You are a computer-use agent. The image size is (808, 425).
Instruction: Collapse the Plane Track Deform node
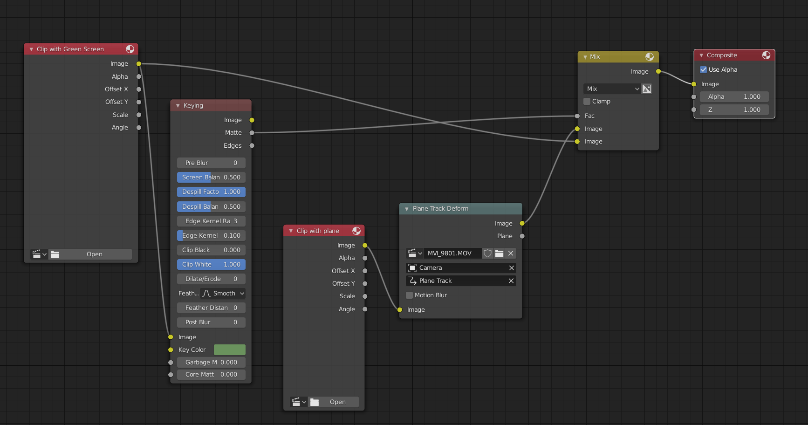(407, 209)
